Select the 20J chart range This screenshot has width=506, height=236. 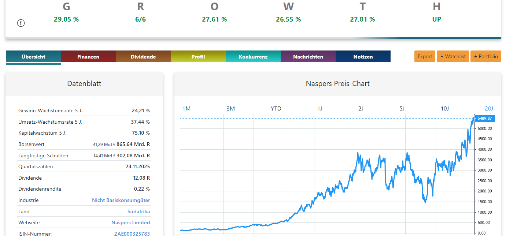coord(489,108)
